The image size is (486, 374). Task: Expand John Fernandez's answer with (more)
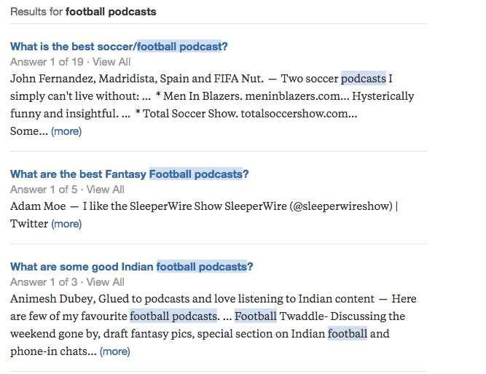click(66, 131)
